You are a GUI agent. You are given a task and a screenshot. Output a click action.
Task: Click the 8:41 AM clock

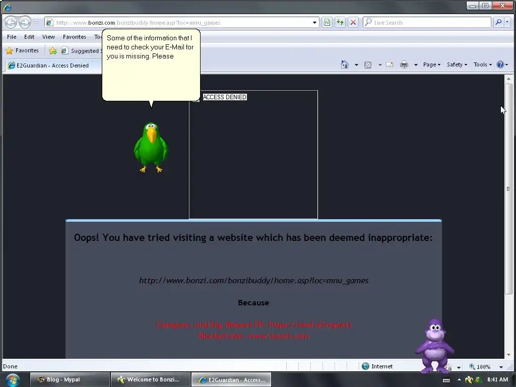pyautogui.click(x=497, y=379)
